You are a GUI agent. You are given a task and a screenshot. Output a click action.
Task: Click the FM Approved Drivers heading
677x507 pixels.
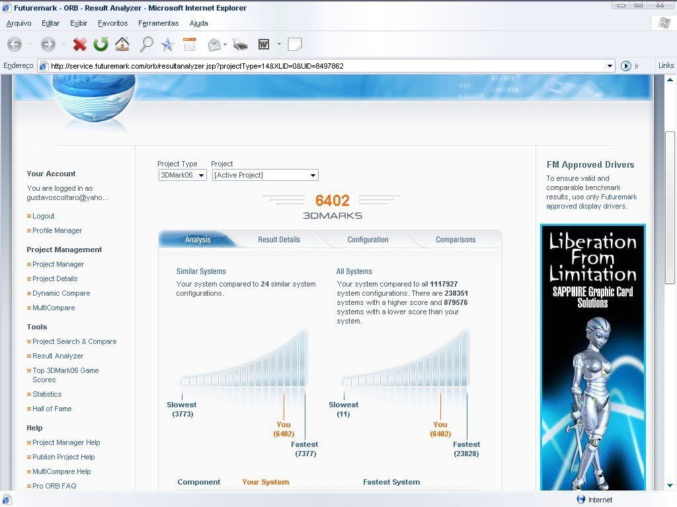pos(590,164)
